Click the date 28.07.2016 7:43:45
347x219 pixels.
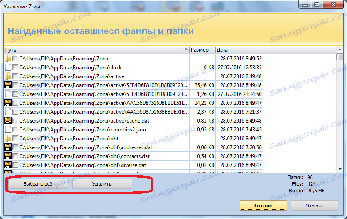point(241,130)
